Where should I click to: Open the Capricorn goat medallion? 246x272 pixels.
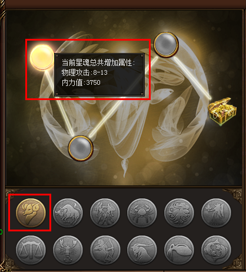(142, 250)
